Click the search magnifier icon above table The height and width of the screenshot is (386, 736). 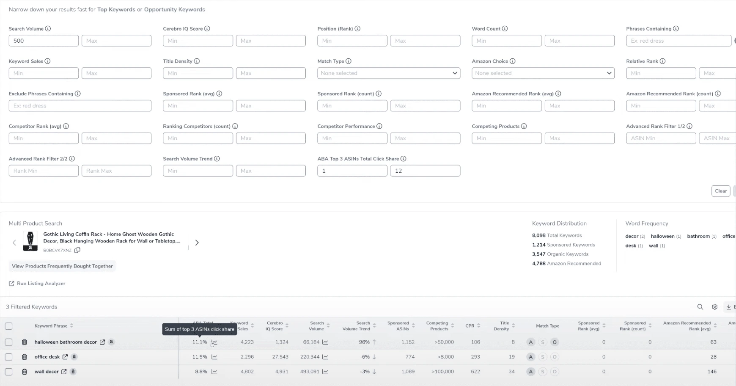click(x=700, y=307)
